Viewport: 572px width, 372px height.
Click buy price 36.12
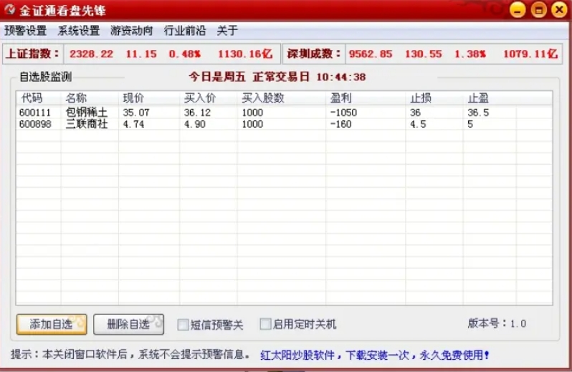[197, 113]
